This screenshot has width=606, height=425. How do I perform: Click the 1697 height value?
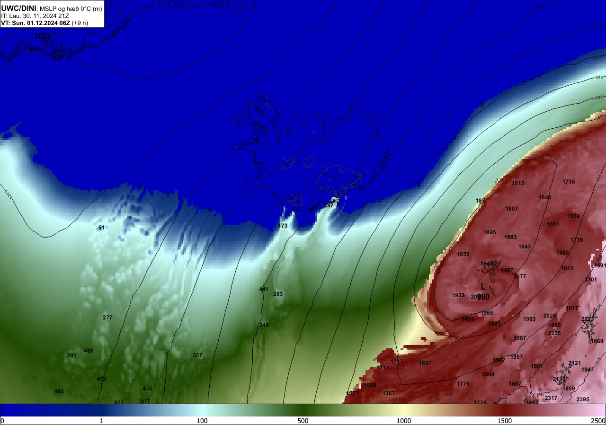pos(425,363)
